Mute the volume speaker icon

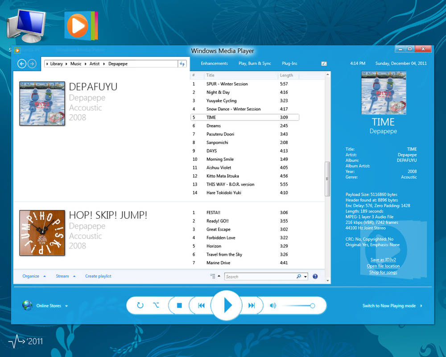[x=273, y=306]
